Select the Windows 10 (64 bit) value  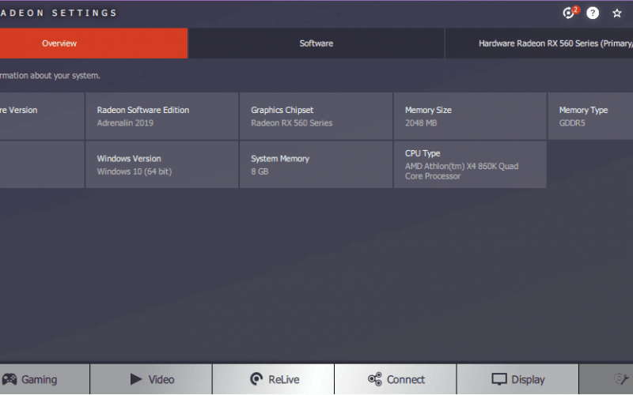(134, 171)
